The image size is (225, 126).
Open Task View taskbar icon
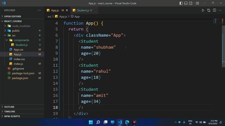pos(105,122)
